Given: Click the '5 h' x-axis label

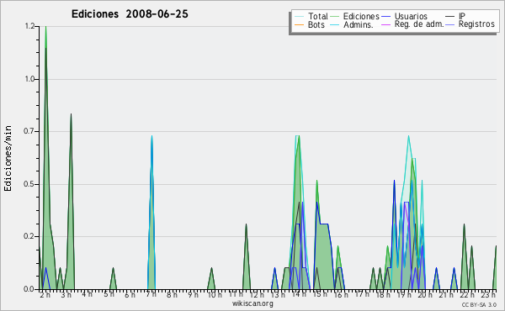Looking at the screenshot, I should pos(109,294).
